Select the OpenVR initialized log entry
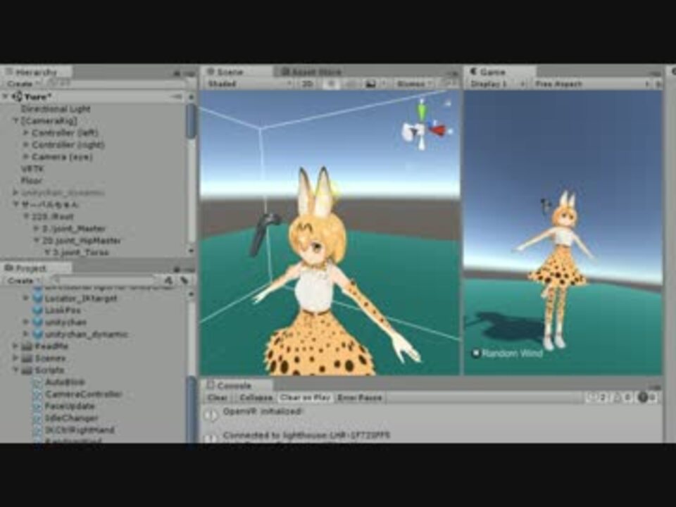The image size is (676, 507). [431, 414]
